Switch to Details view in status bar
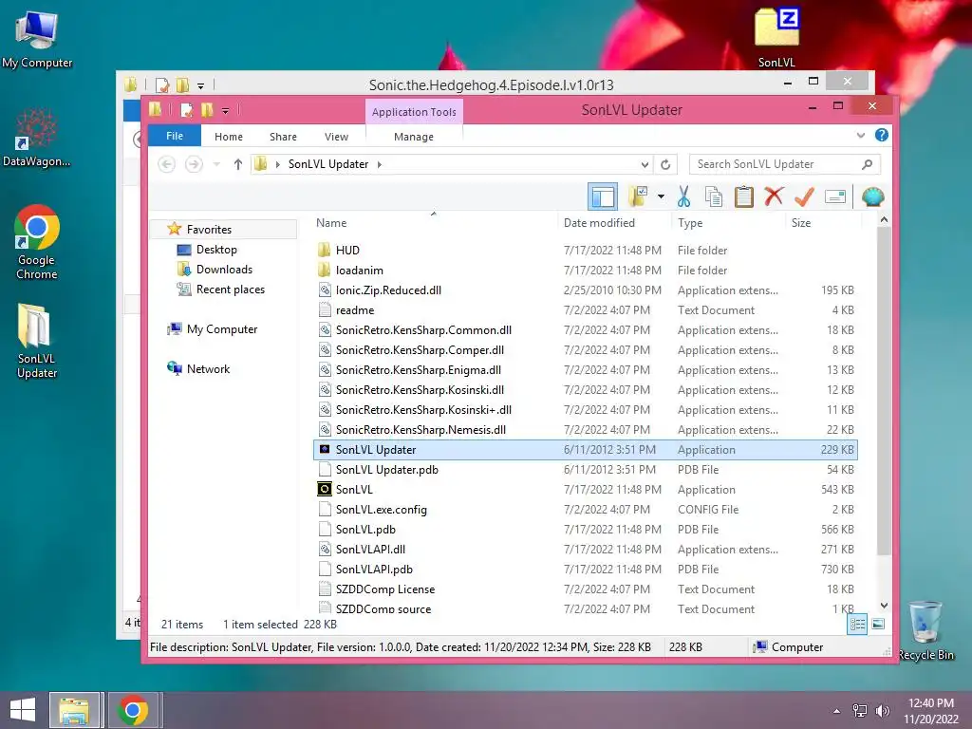This screenshot has height=729, width=972. point(857,625)
